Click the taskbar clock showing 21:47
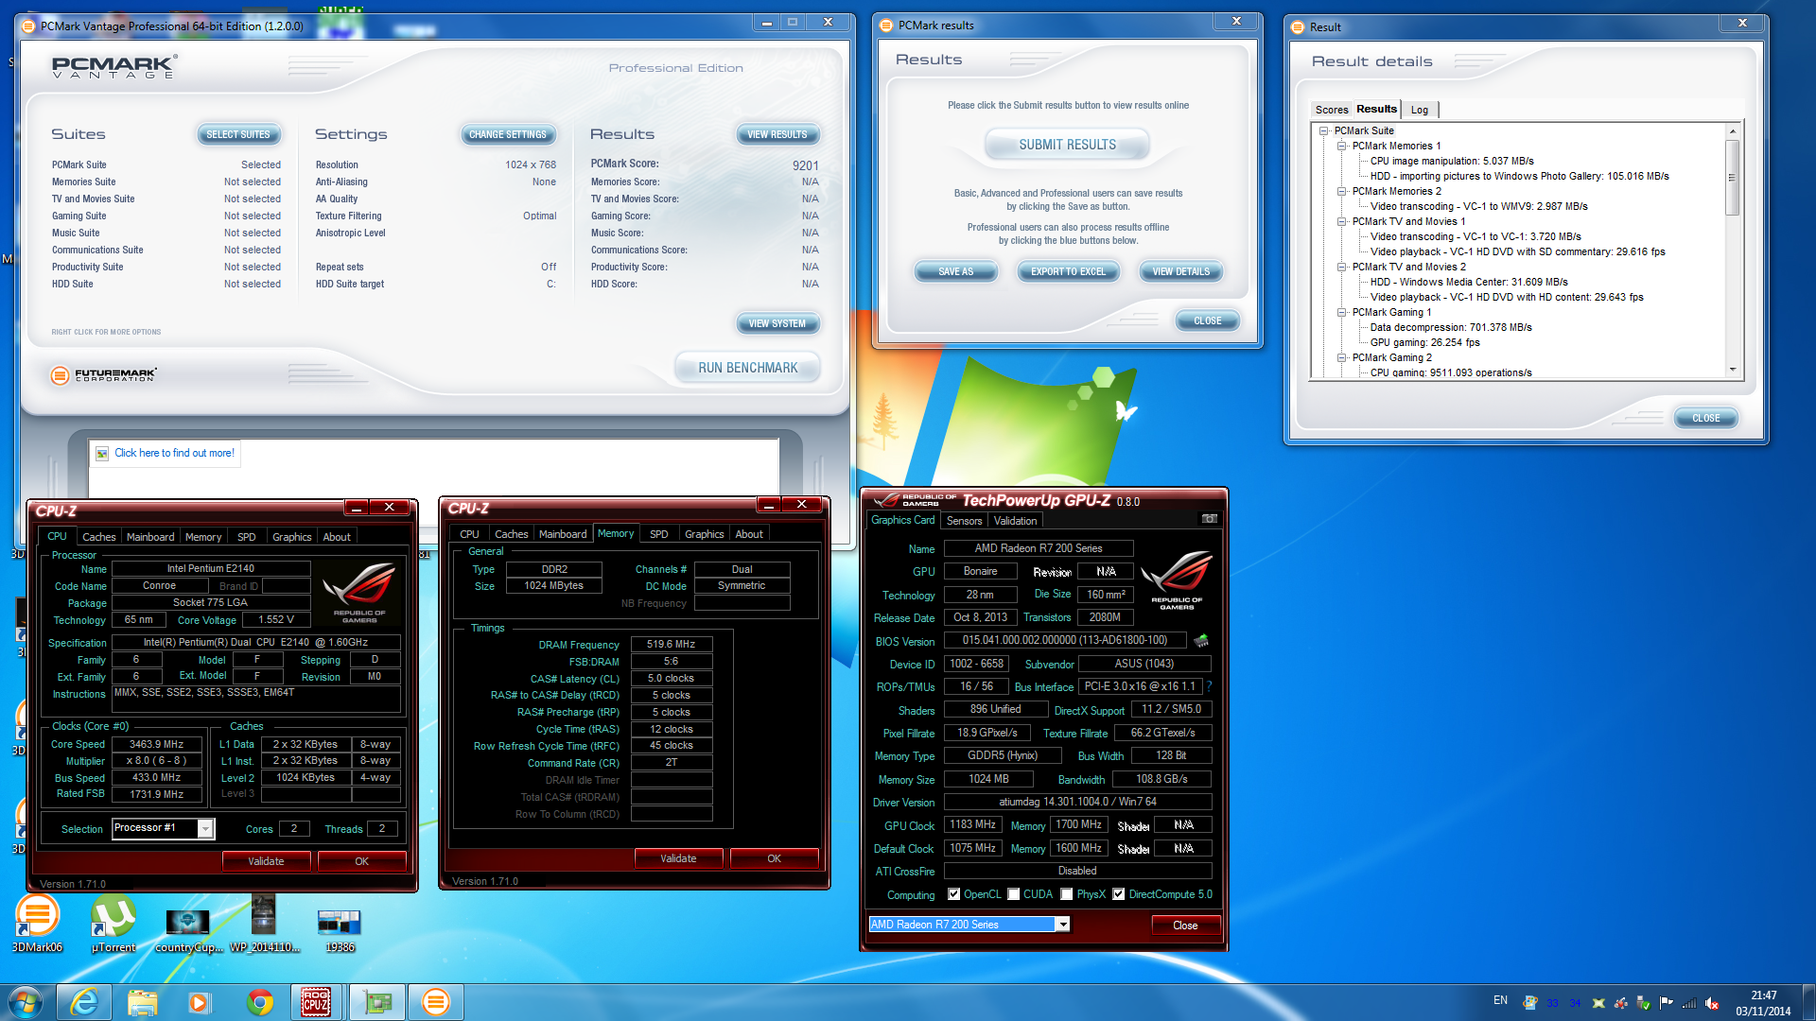 1763,1003
